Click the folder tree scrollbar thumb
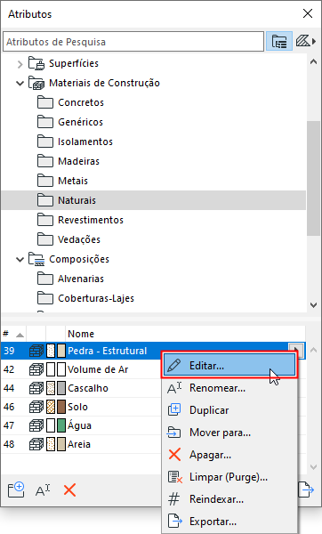This screenshot has width=322, height=534. [313, 178]
